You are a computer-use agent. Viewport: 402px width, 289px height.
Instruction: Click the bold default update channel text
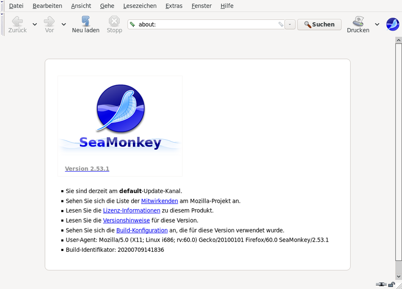tap(130, 191)
